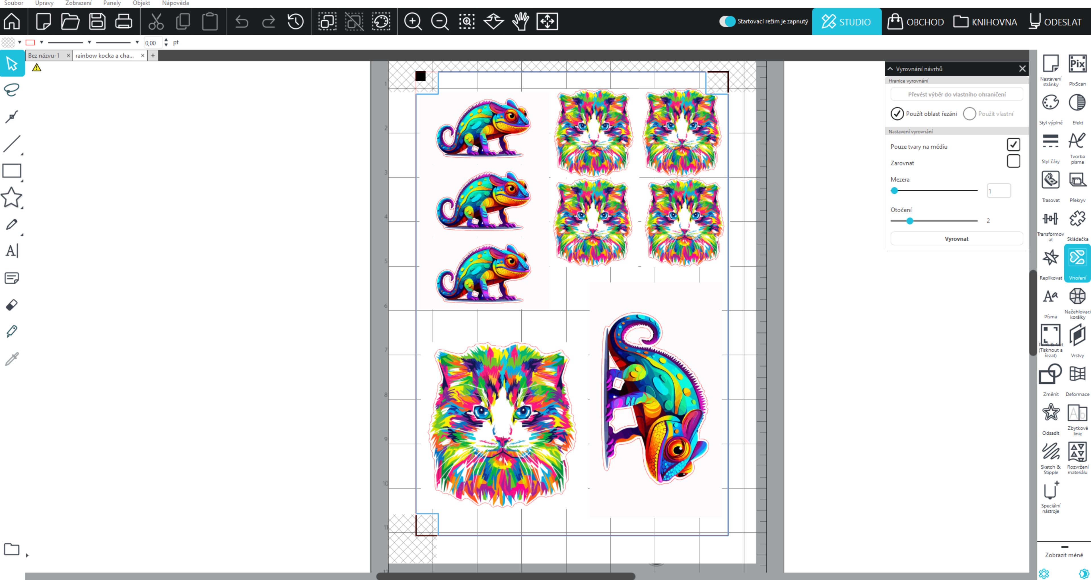Select Použít vlastní radio option
Image resolution: width=1091 pixels, height=580 pixels.
[969, 114]
